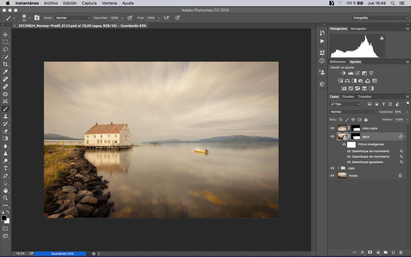Activate the Horizontal Type tool
Viewport: 411px width, 257px height.
pyautogui.click(x=6, y=168)
